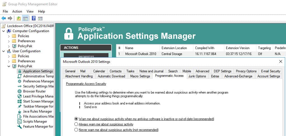Click the Forward arrow toolbar icon

click(x=10, y=18)
